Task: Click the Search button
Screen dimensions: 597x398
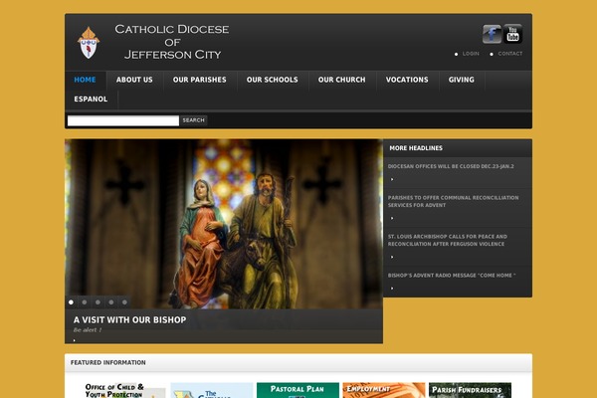Action: click(193, 120)
